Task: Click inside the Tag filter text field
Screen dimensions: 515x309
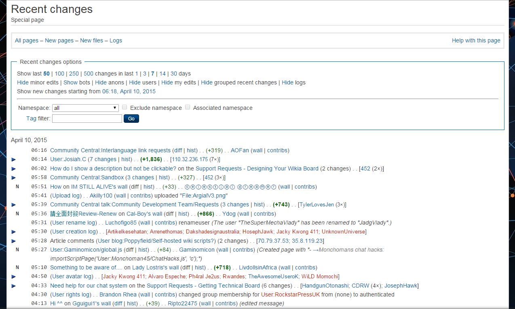Action: [87, 118]
